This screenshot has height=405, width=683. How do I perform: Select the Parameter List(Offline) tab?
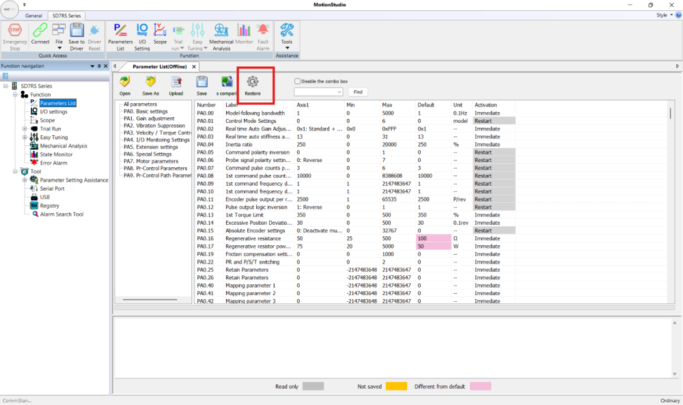[x=159, y=67]
